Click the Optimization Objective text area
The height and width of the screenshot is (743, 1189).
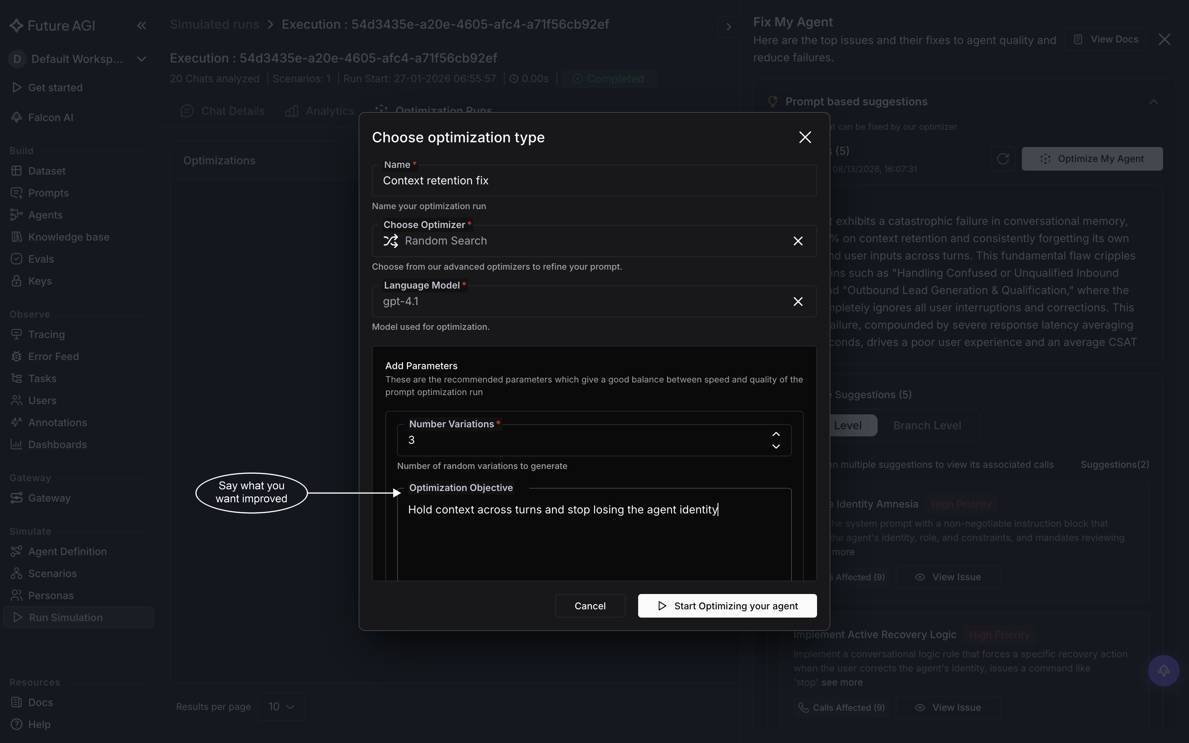tap(594, 535)
